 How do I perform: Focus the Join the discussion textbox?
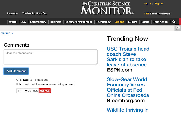50,57
